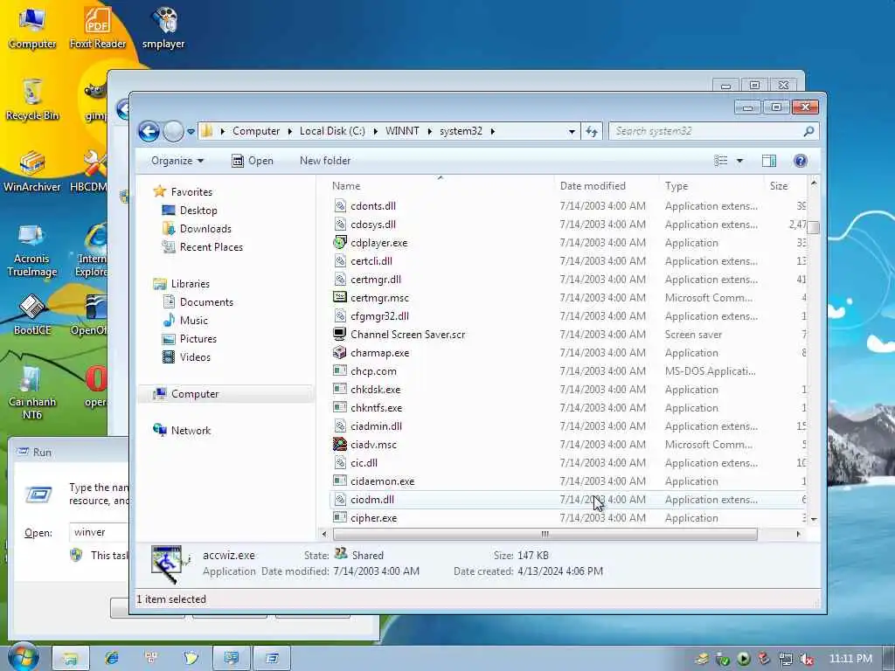Open the smplayer desktop icon

tap(163, 28)
